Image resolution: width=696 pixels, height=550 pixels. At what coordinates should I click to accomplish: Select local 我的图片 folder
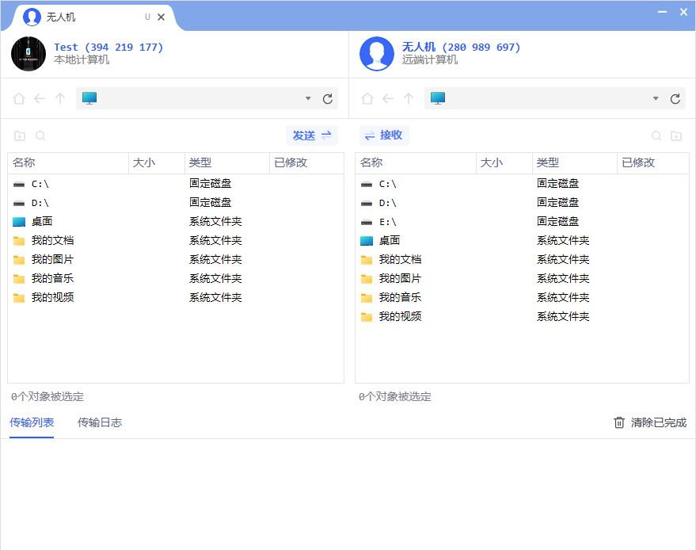point(176,260)
